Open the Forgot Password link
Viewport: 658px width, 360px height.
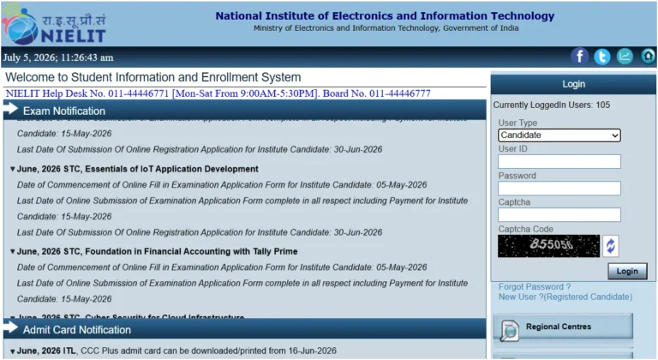(x=535, y=287)
